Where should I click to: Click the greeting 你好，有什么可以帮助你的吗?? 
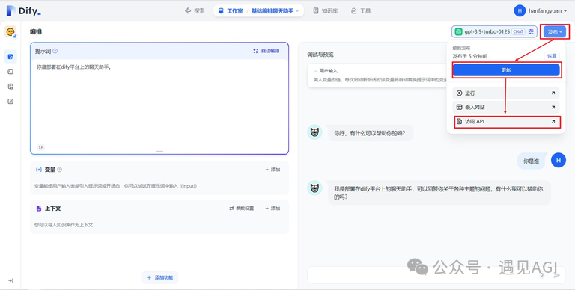click(370, 134)
